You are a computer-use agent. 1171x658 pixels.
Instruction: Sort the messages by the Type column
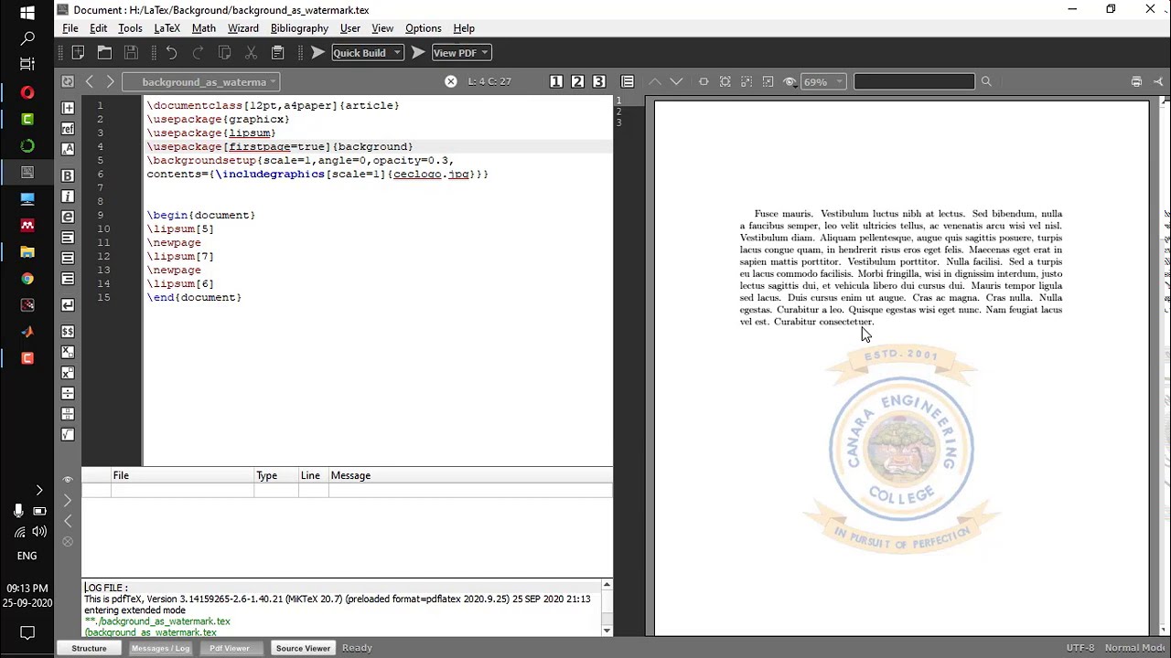point(276,475)
